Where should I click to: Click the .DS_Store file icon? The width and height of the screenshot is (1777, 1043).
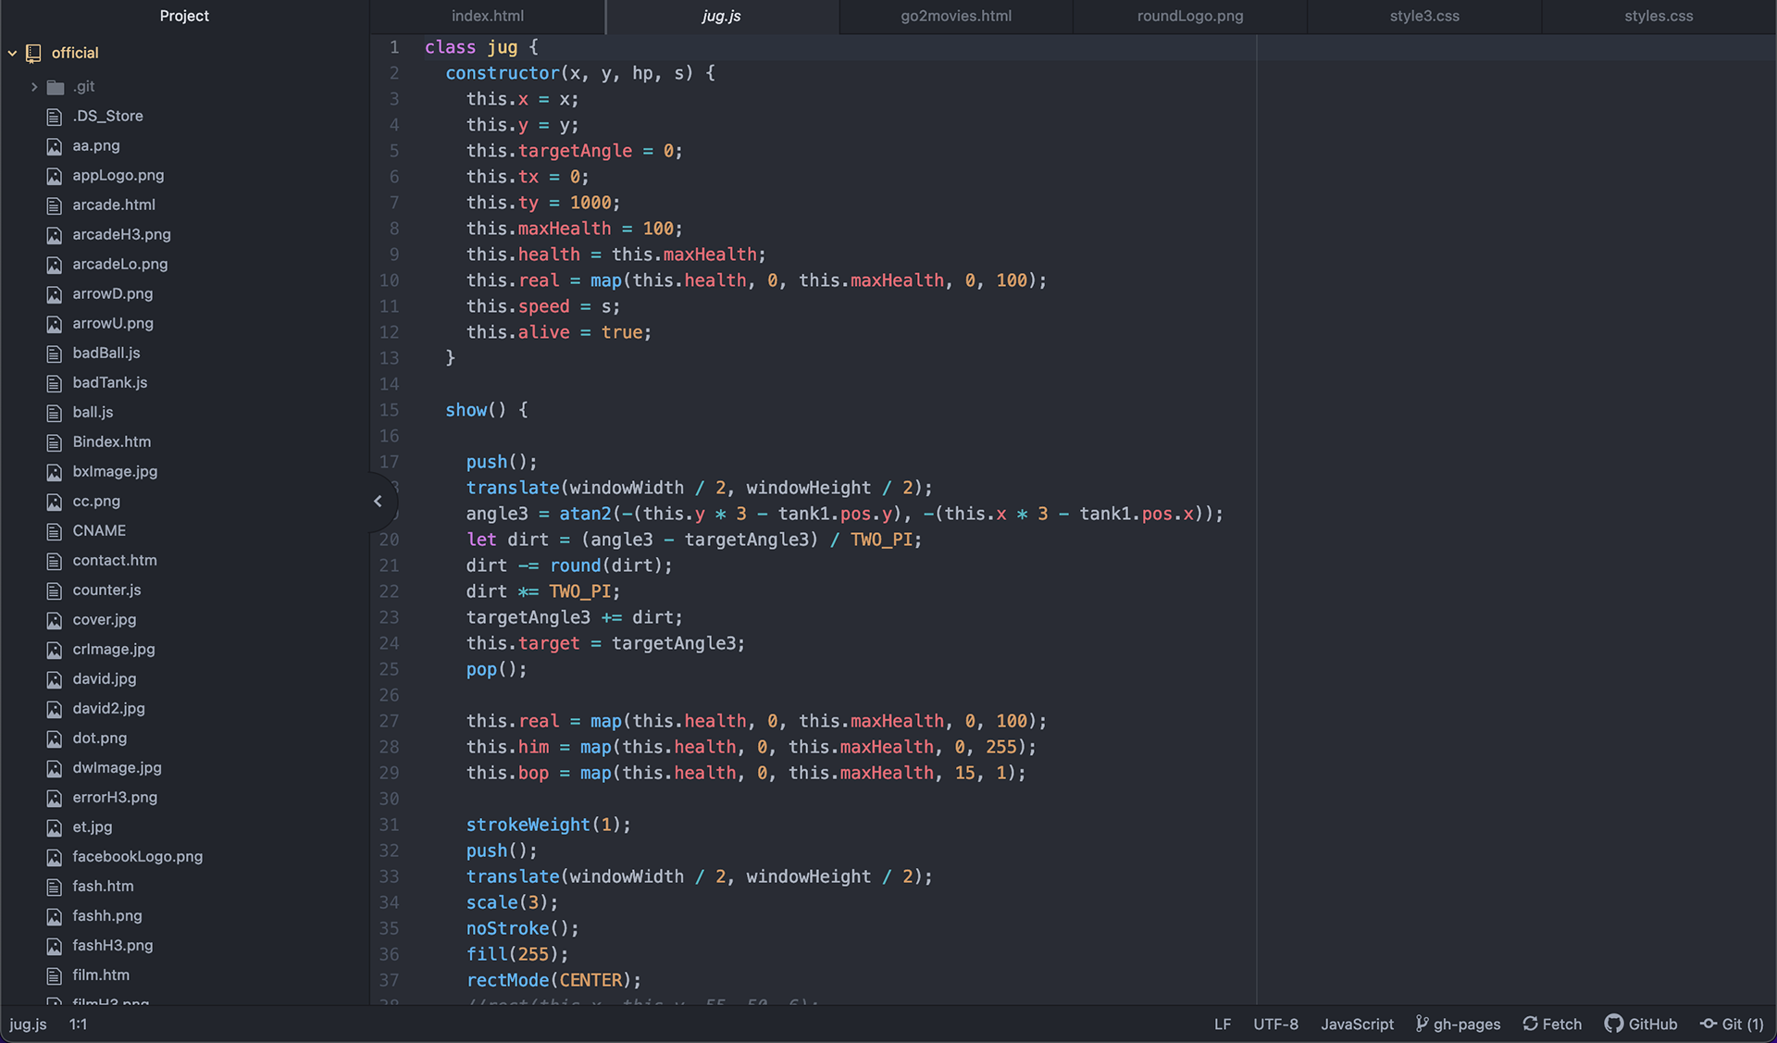tap(55, 117)
